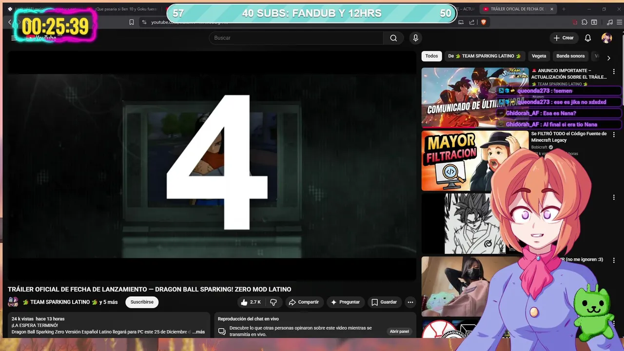Click the install app icon in address bar
Screen dimensions: 624x351
[461, 22]
